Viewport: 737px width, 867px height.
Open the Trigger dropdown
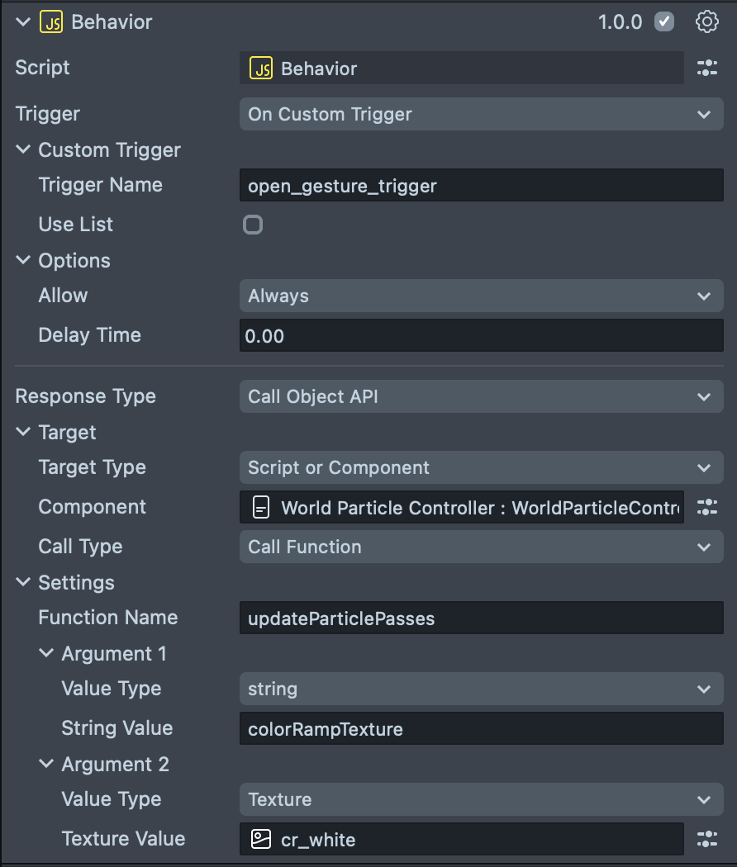[x=481, y=114]
